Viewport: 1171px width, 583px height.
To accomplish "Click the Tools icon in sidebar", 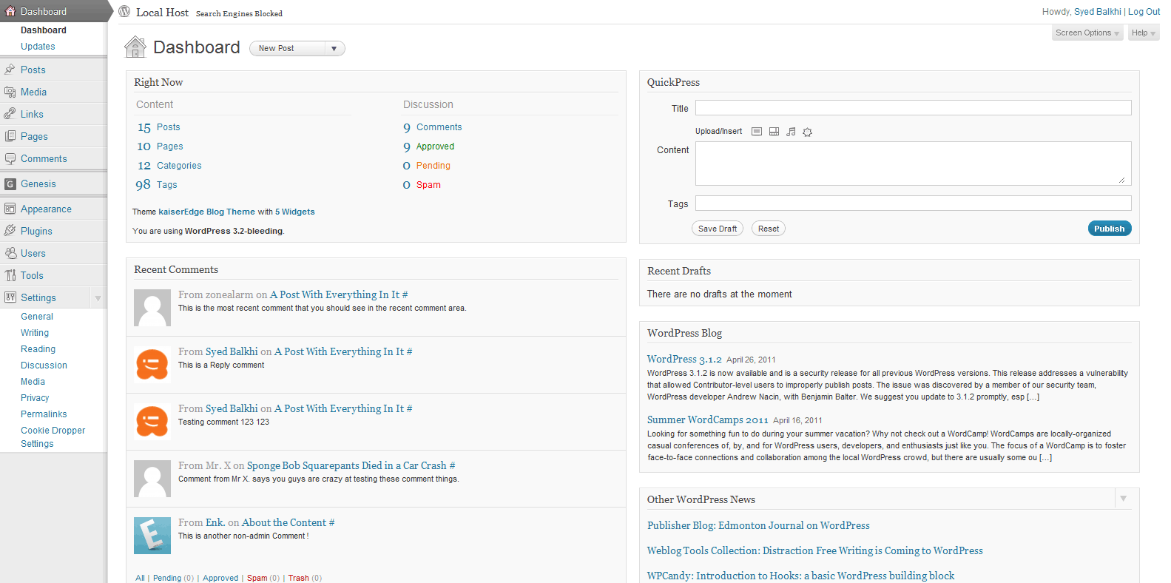I will (10, 275).
